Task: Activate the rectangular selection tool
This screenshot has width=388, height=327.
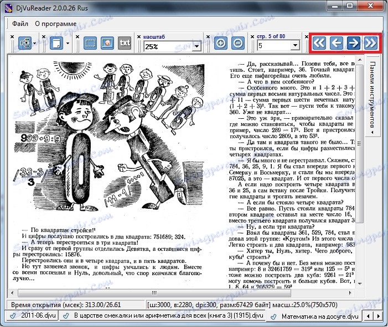Action: point(90,44)
